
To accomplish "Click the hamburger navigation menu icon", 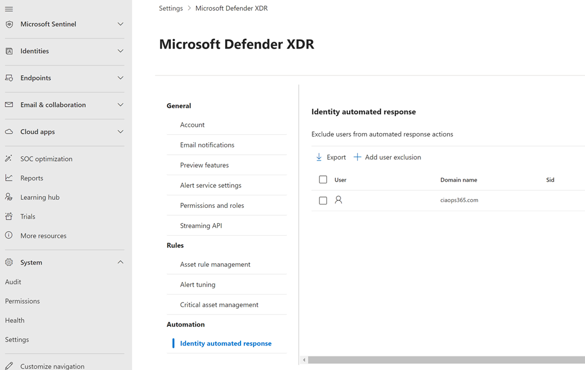I will [9, 9].
